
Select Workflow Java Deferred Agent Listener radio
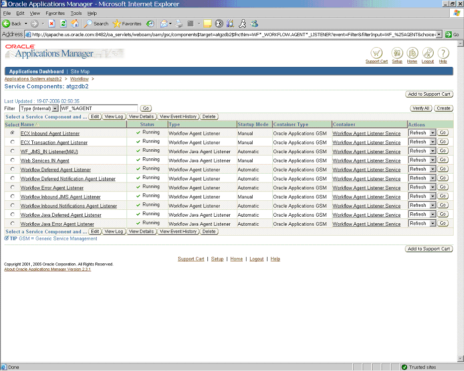(12, 214)
